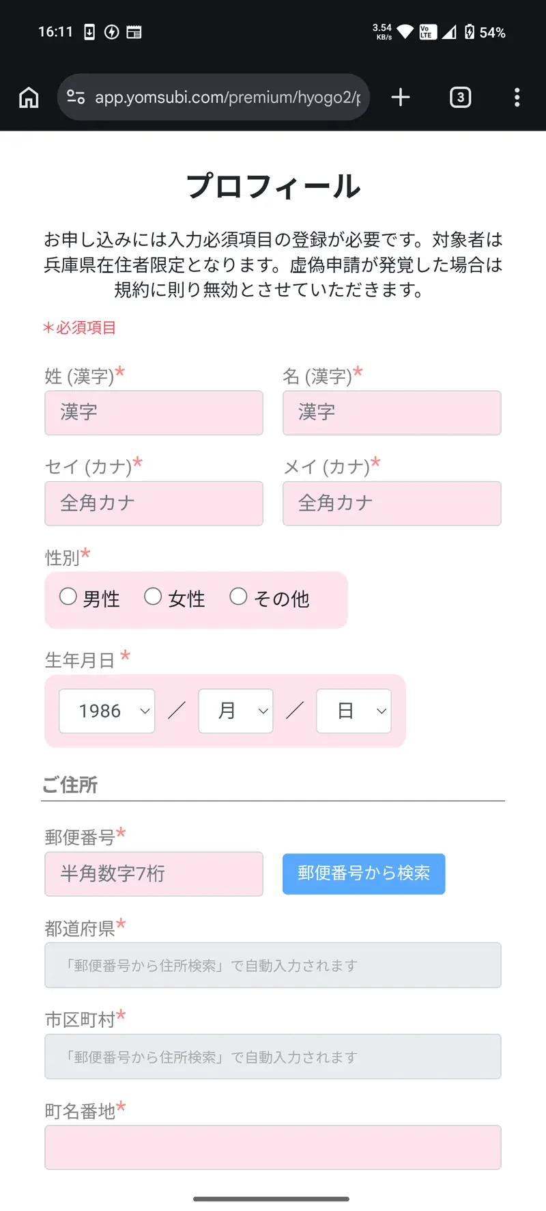The height and width of the screenshot is (1211, 546).
Task: Tap the browser home icon
Action: pyautogui.click(x=29, y=98)
